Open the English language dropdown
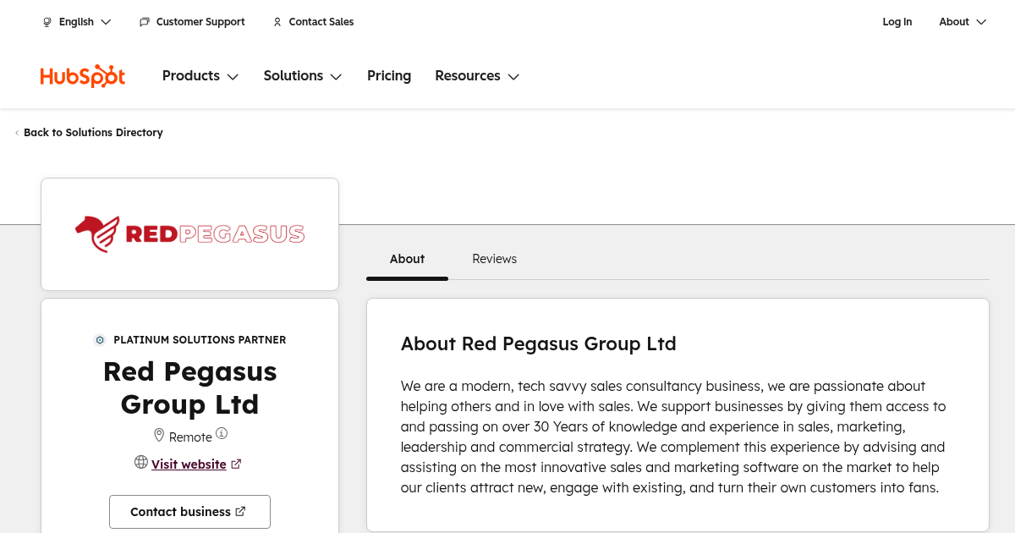This screenshot has width=1015, height=533. 77,22
